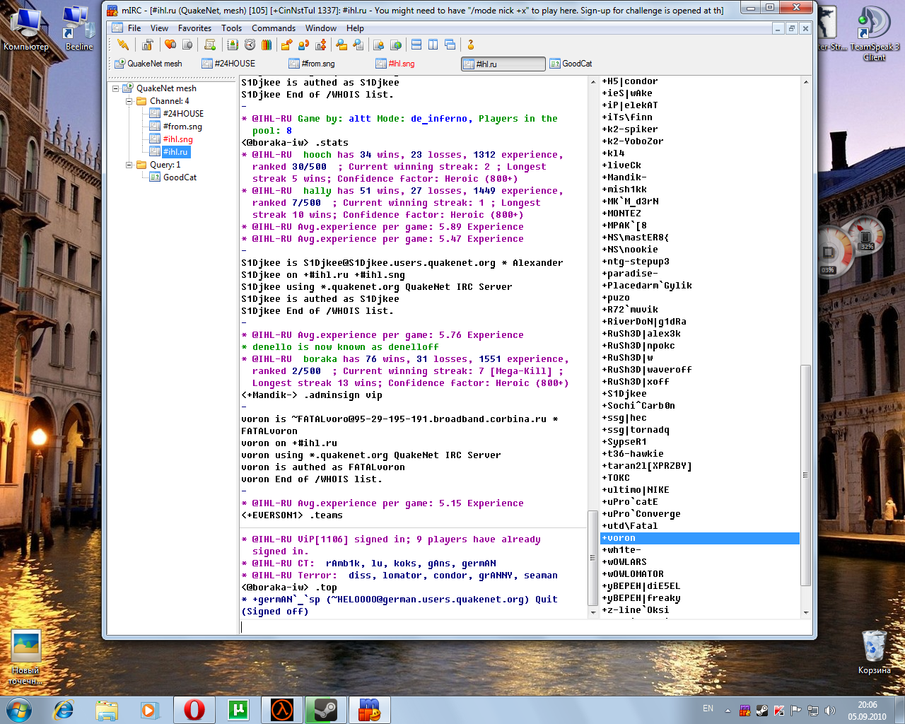Open the Commands menu

273,28
